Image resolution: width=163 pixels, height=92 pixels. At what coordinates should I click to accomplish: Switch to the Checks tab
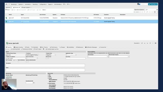pyautogui.click(x=27, y=47)
